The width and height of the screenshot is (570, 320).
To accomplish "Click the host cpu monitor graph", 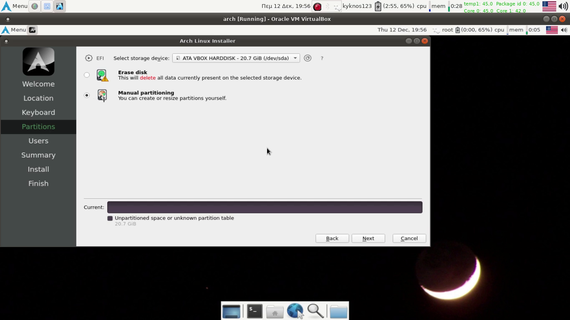I will (430, 6).
